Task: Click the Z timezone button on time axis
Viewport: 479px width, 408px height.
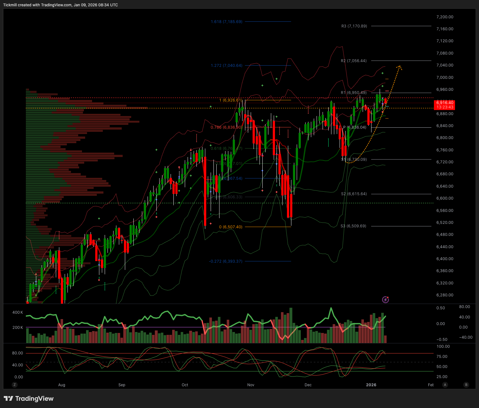Action: [15, 385]
